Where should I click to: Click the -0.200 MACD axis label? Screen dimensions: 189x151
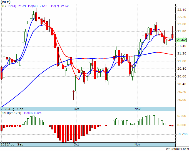point(182,134)
